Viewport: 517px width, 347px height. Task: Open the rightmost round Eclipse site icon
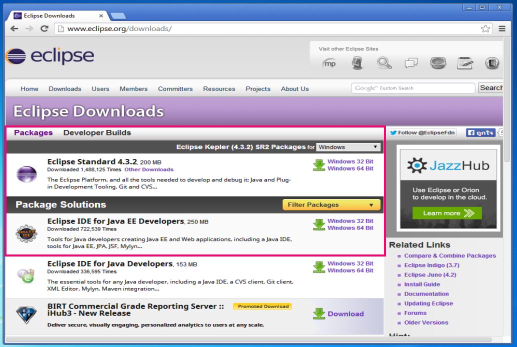tap(492, 63)
